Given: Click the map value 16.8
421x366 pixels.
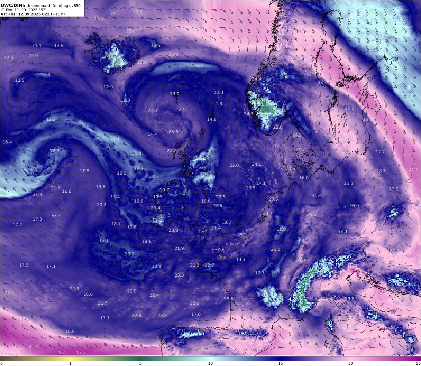Looking at the screenshot, I should pos(66,191).
